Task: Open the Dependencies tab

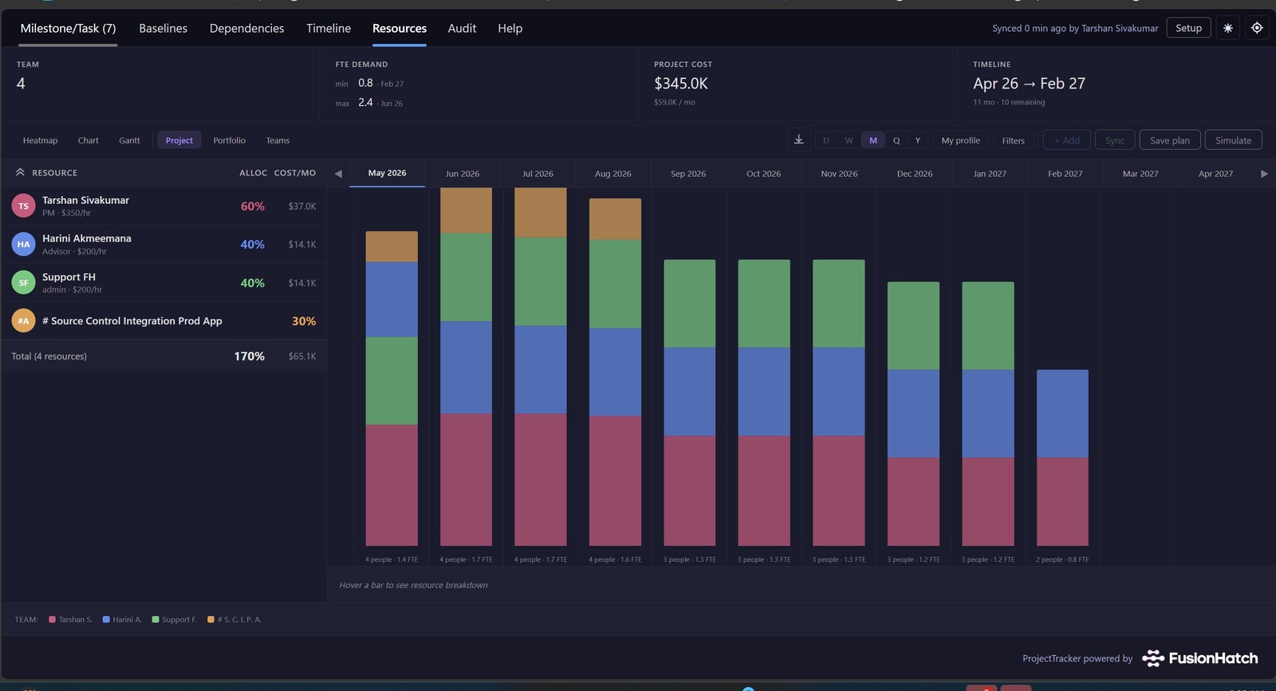Action: point(246,28)
